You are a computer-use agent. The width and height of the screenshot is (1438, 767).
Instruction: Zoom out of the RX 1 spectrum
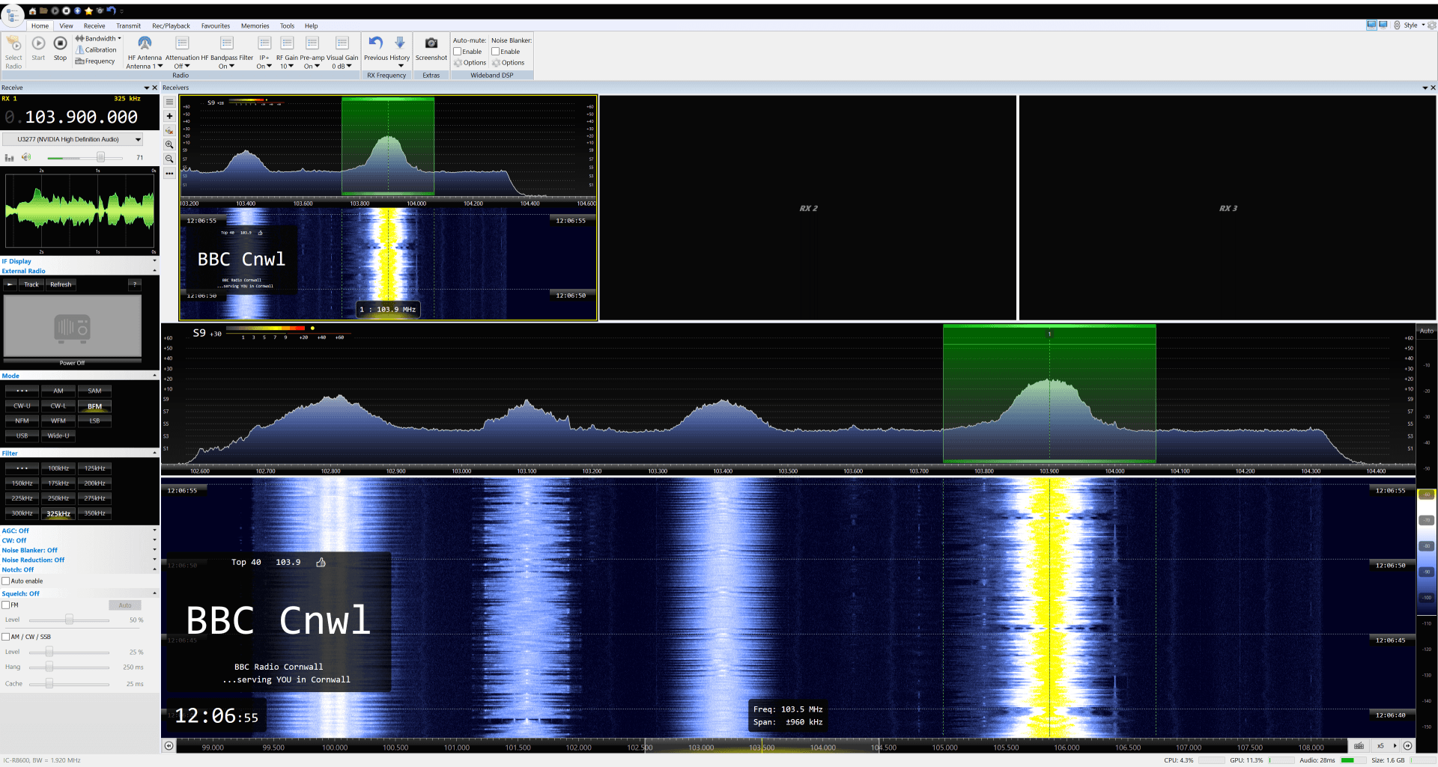pos(169,158)
